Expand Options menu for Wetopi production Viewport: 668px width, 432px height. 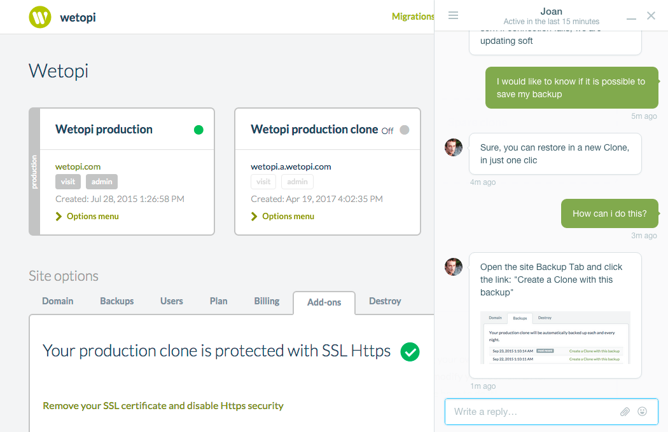tap(87, 216)
